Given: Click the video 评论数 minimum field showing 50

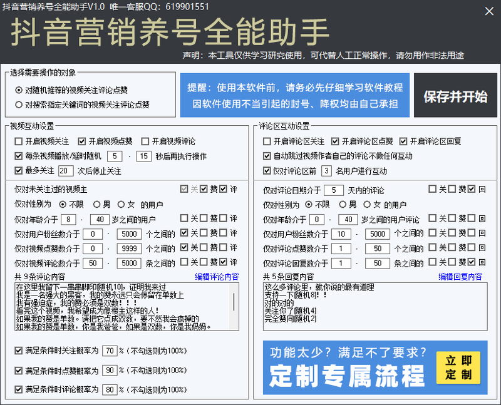Looking at the screenshot, I should 93,263.
